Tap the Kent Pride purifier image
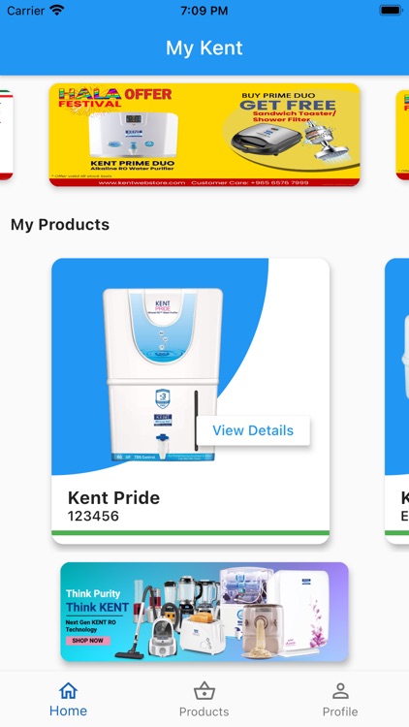409x727 pixels. pos(162,374)
